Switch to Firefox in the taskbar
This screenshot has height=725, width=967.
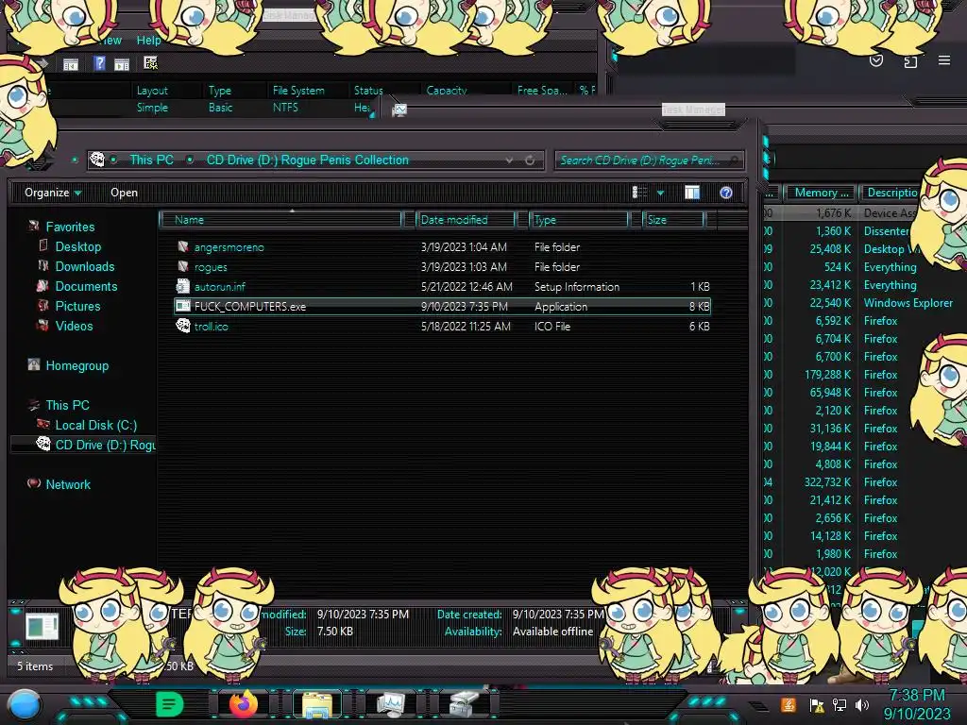243,704
